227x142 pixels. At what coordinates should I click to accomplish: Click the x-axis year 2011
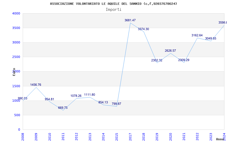tap(63, 137)
